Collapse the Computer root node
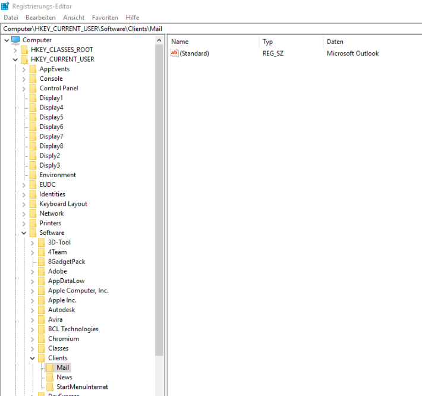Image resolution: width=422 pixels, height=396 pixels. click(7, 40)
